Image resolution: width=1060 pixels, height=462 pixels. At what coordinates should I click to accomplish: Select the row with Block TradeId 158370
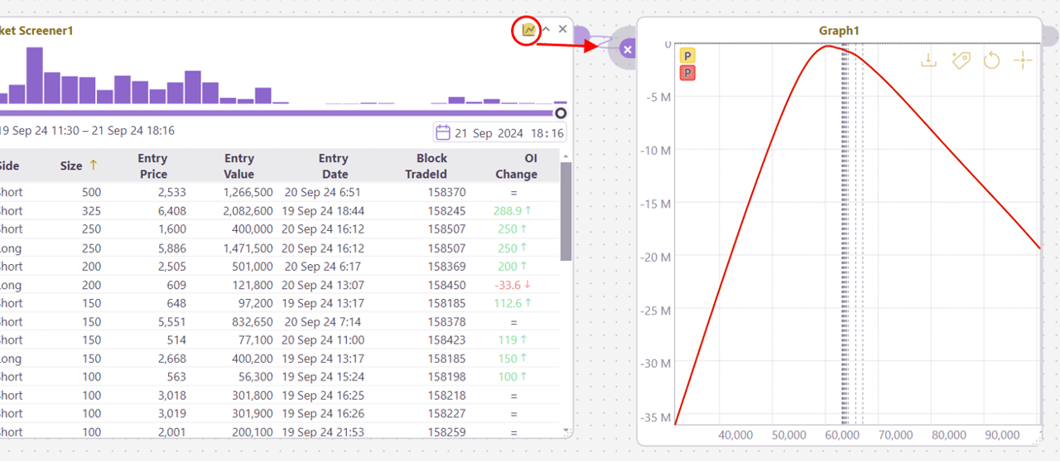coord(279,192)
